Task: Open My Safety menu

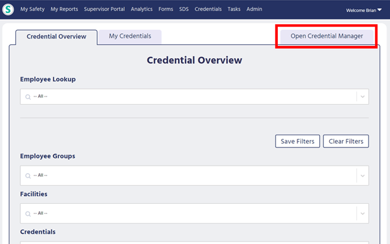Action: coord(32,9)
